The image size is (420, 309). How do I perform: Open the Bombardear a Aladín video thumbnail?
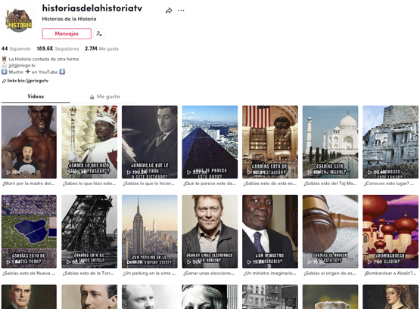390,231
